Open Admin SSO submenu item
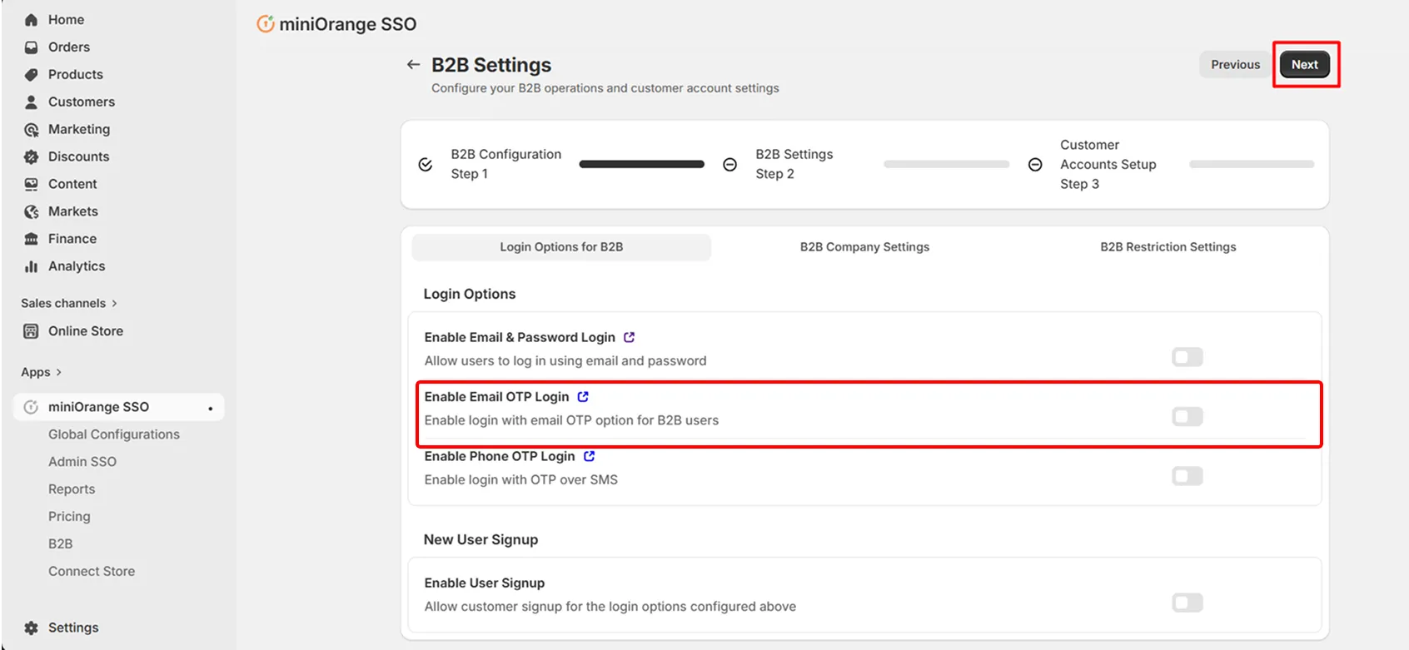Viewport: 1409px width, 650px height. coord(82,462)
